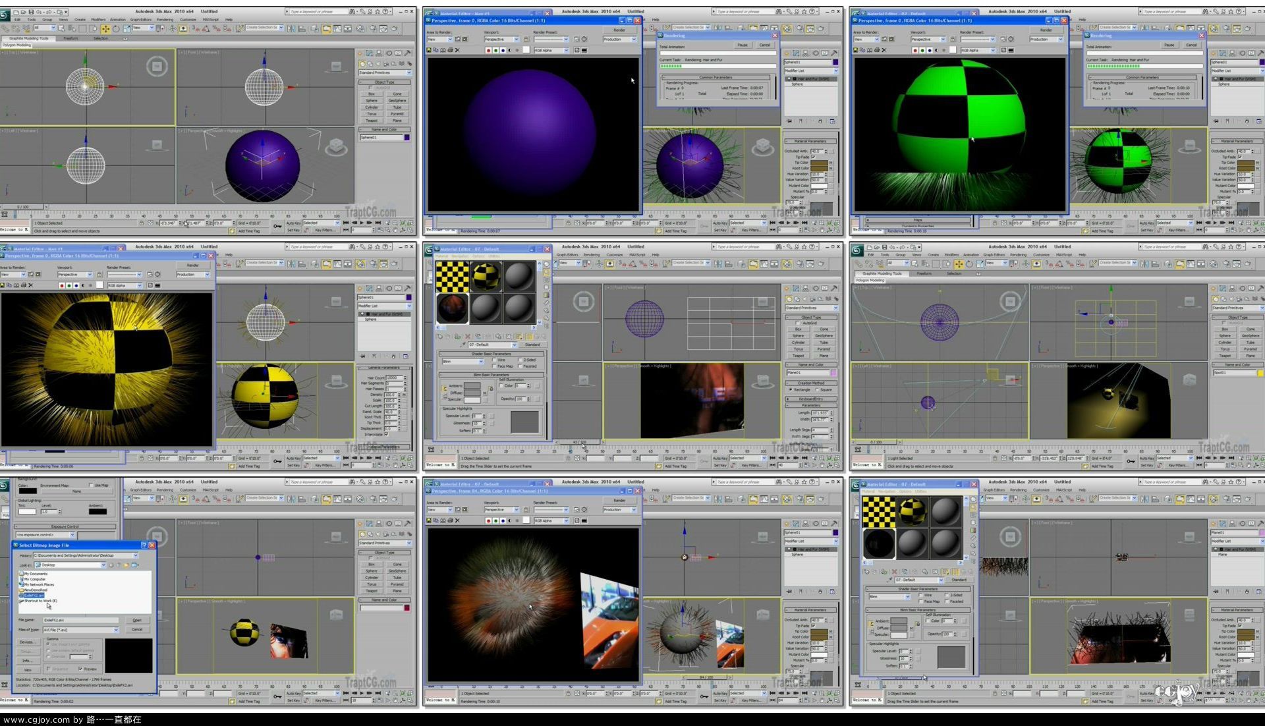
Task: Click purple Sphere01 color swatch in Create panel
Action: 407,138
